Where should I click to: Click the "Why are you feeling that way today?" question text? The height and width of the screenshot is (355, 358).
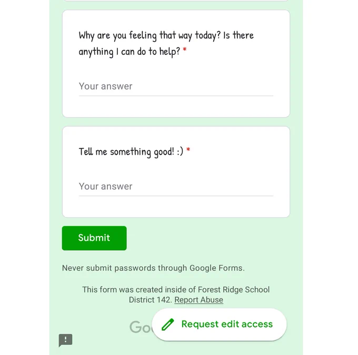150,36
